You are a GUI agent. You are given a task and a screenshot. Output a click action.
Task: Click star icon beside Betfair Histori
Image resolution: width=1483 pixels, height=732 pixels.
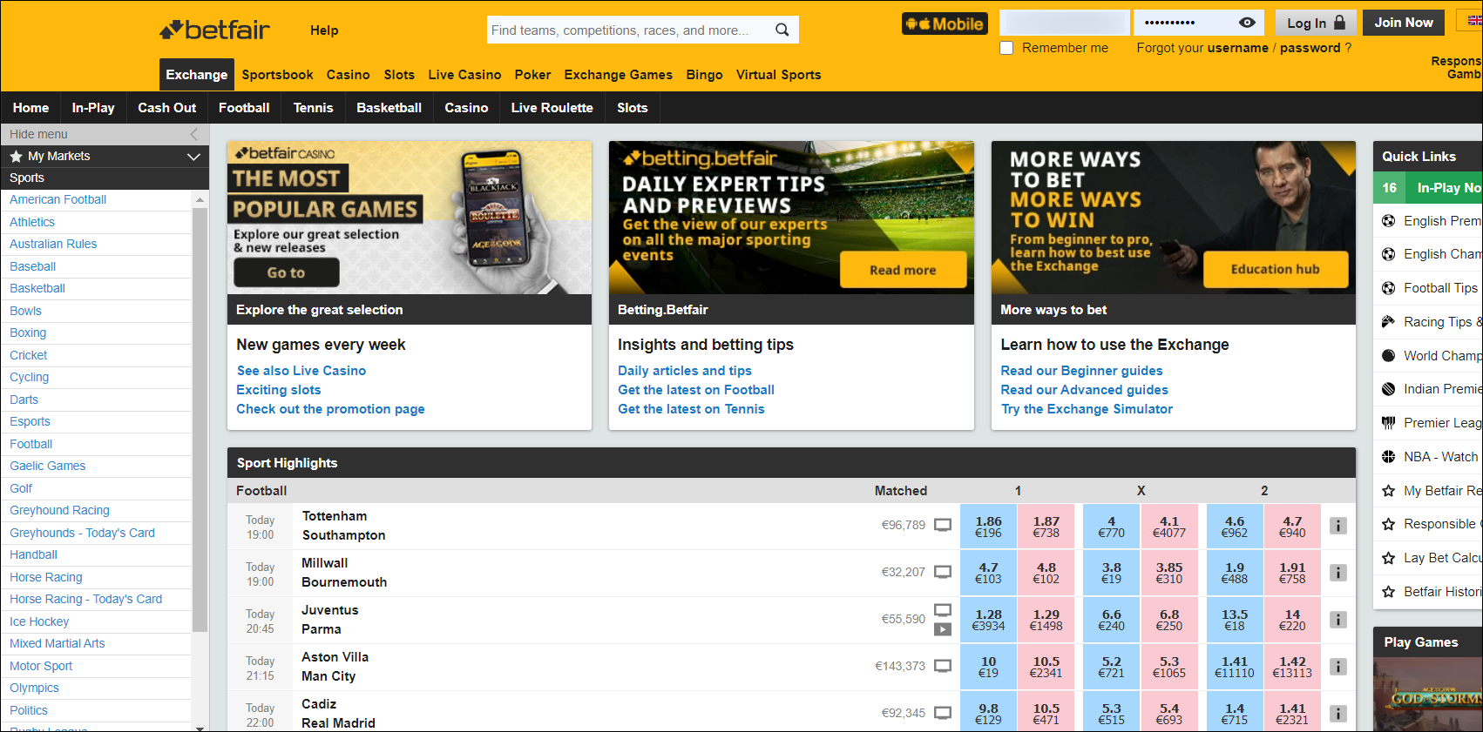pyautogui.click(x=1388, y=592)
